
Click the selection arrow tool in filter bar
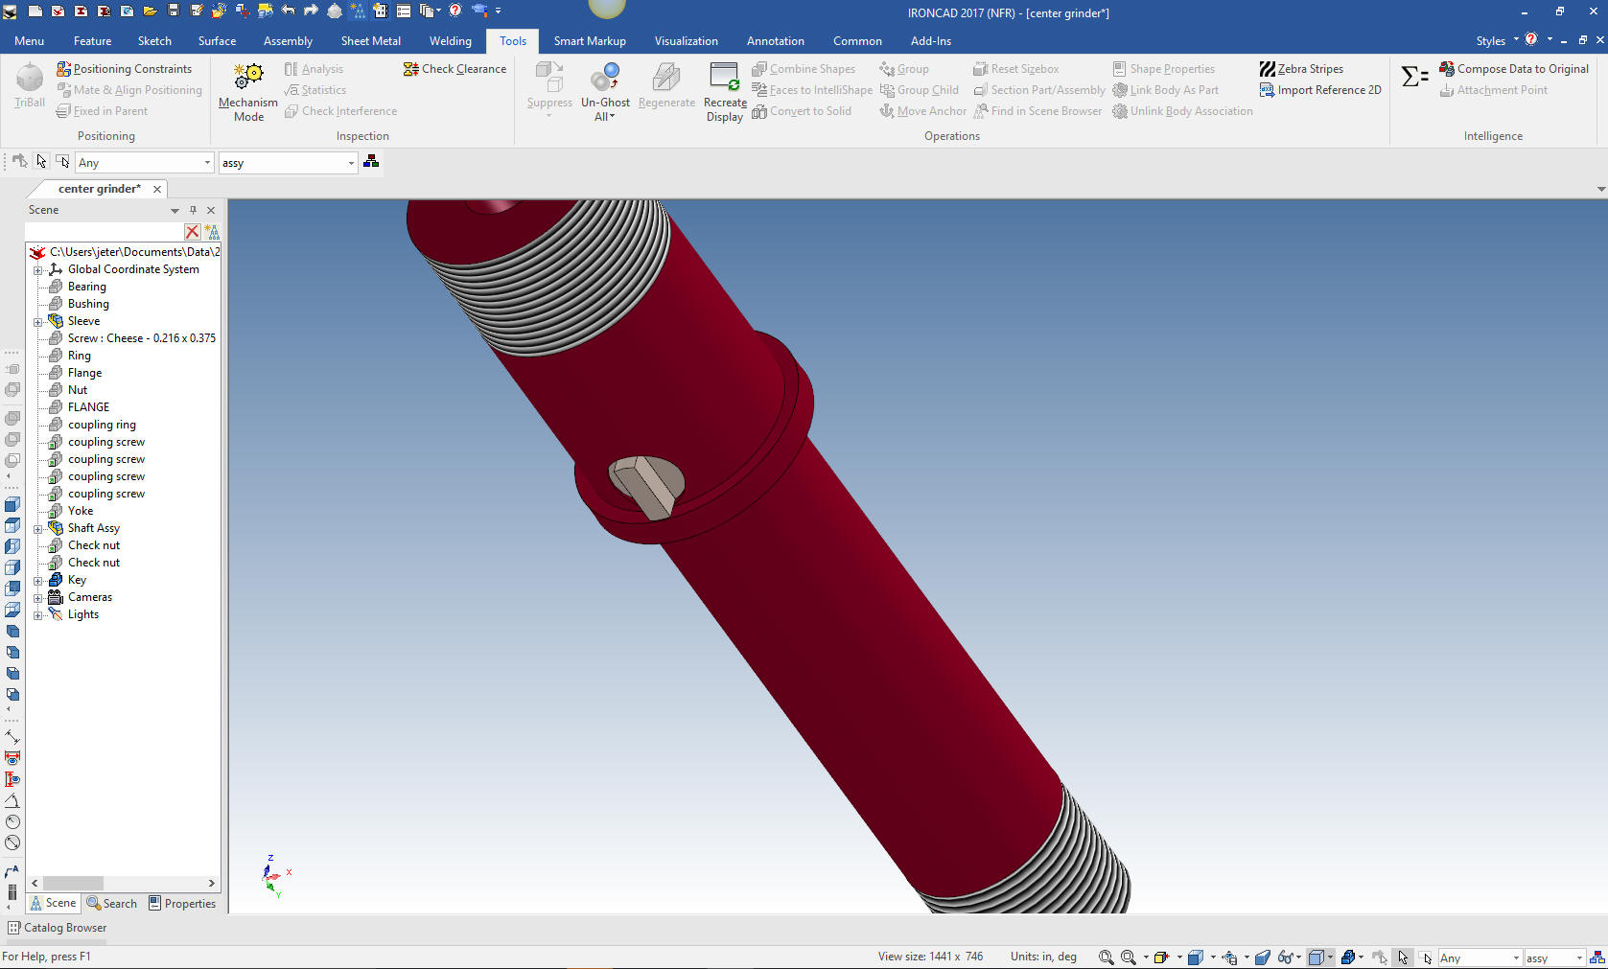point(41,161)
